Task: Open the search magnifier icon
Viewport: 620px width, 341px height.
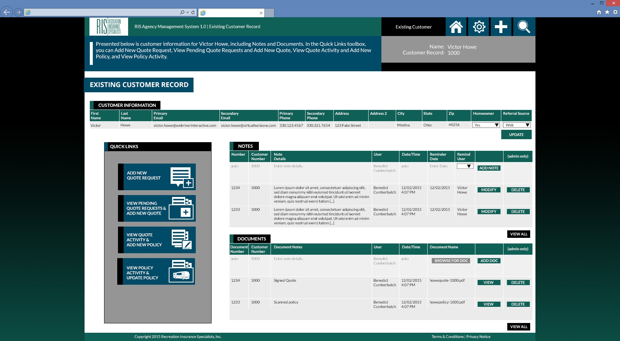Action: point(524,27)
